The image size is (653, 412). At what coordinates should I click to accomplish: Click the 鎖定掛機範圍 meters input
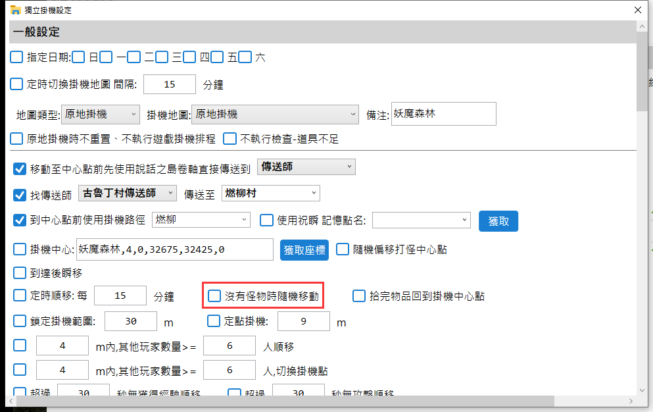(x=130, y=321)
